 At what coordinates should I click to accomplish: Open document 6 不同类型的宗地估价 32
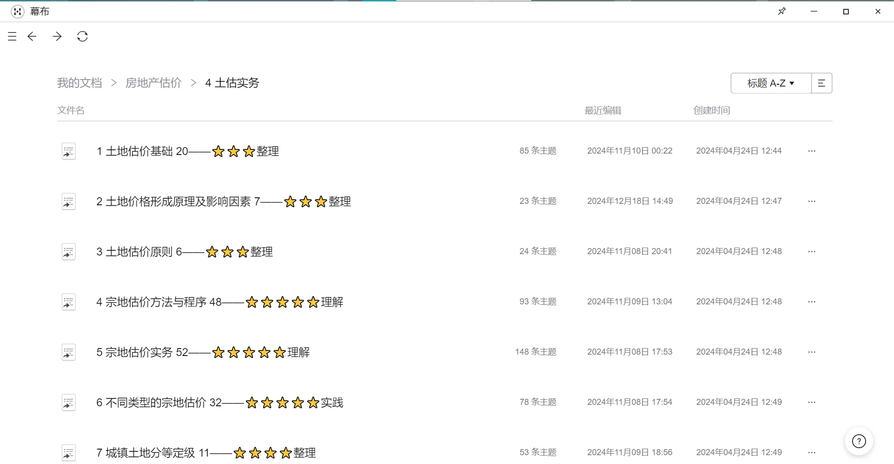pos(220,403)
